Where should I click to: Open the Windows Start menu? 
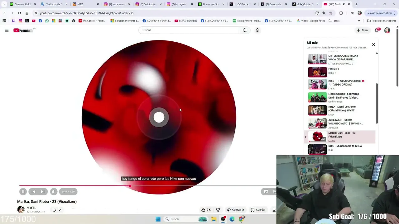pos(158,219)
